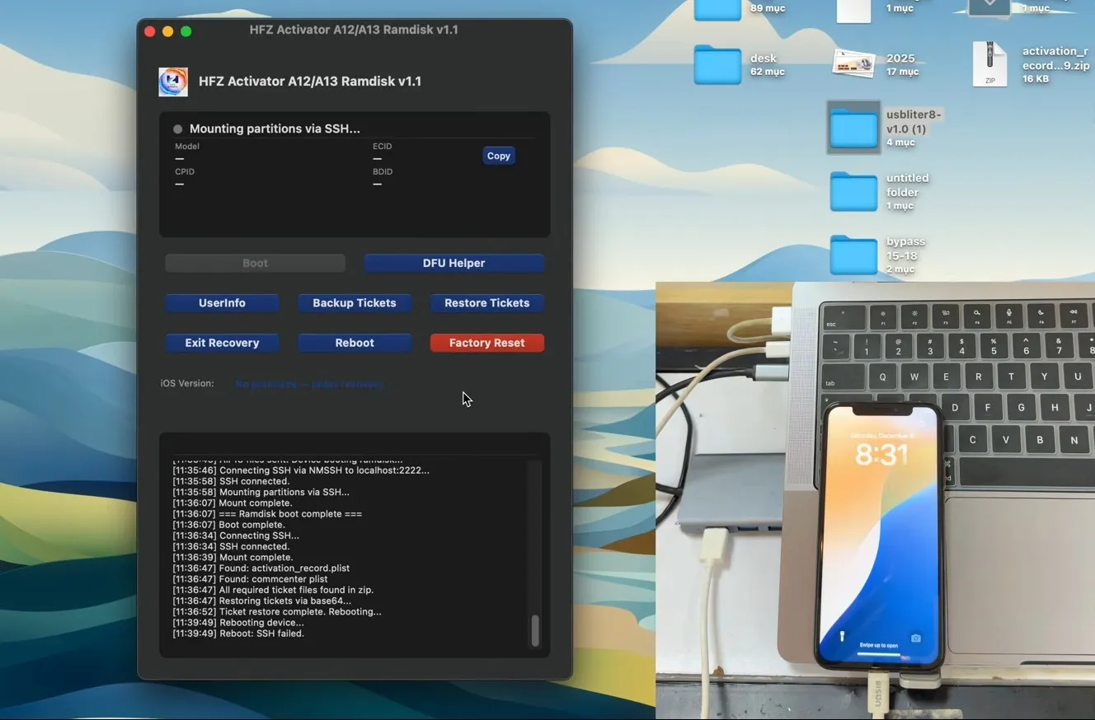
Task: Click log line 'Reboot: SSH failed.'
Action: pyautogui.click(x=238, y=634)
